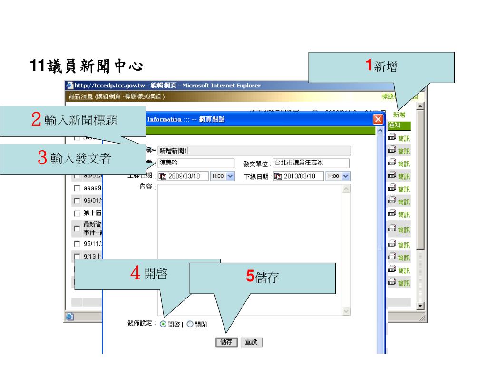Select the 關閉 radio button in 發佈設定
Image resolution: width=487 pixels, height=365 pixels.
pyautogui.click(x=190, y=324)
